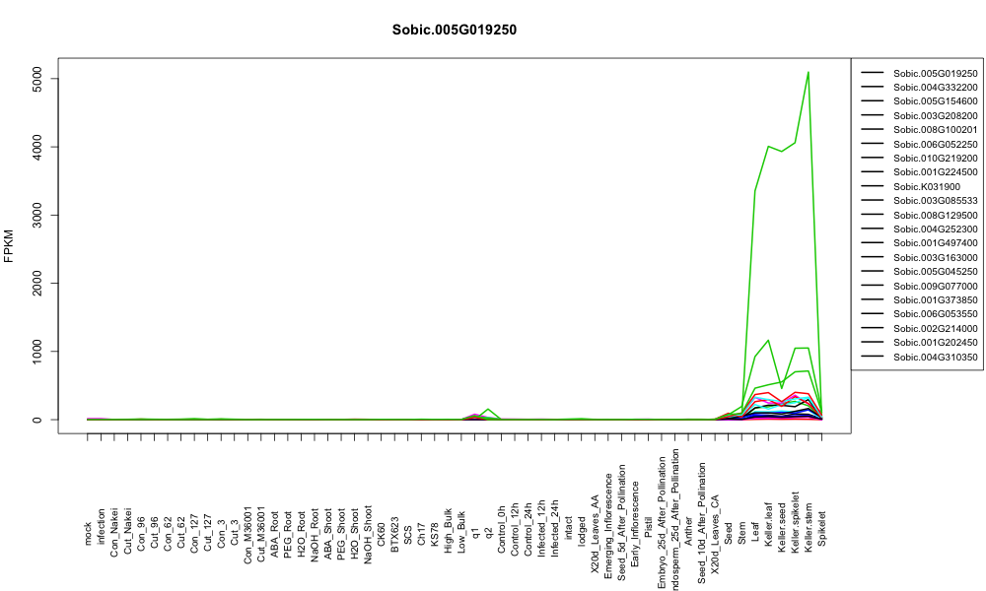Click the small green bump near q2
The height and width of the screenshot is (591, 986).
click(488, 409)
